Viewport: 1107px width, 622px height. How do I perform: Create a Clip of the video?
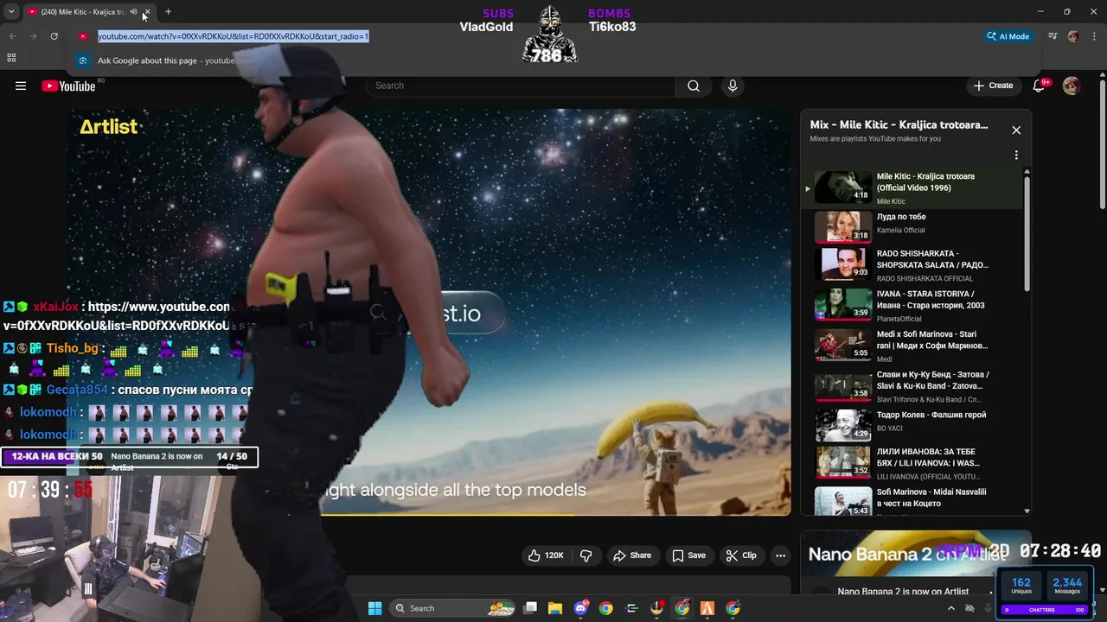[x=741, y=555]
